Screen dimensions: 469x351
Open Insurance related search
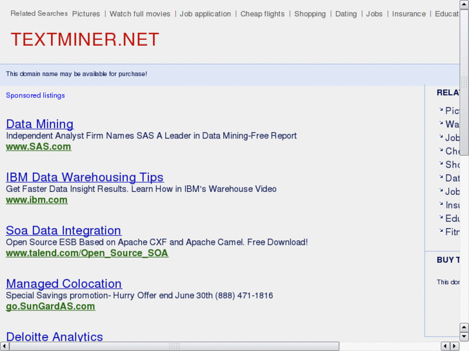pos(408,14)
